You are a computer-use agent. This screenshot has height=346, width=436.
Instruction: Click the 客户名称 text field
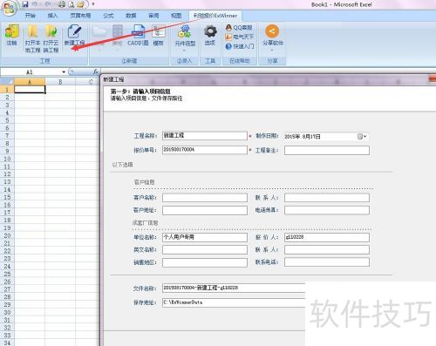tap(205, 198)
